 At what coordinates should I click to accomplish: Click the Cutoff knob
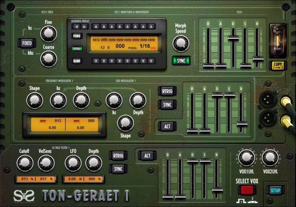(x=25, y=163)
